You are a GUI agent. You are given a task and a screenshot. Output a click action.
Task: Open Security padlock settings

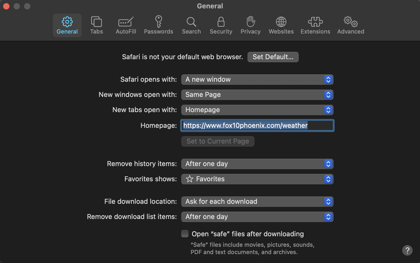pyautogui.click(x=221, y=25)
